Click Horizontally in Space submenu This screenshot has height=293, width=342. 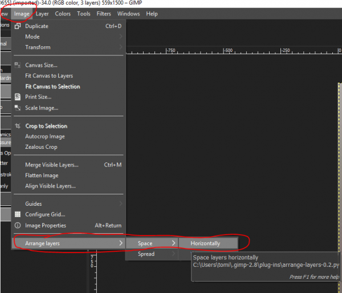tap(208, 243)
